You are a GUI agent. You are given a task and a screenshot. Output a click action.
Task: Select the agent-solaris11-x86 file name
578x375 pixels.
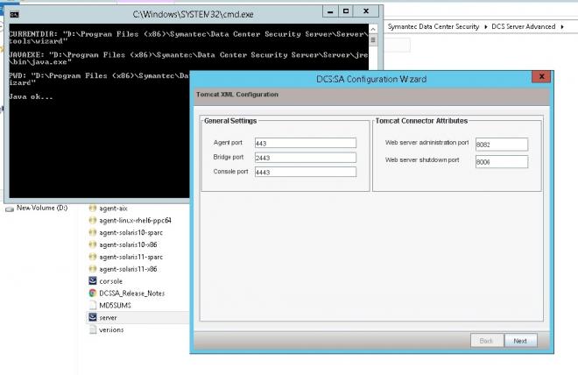(x=128, y=269)
